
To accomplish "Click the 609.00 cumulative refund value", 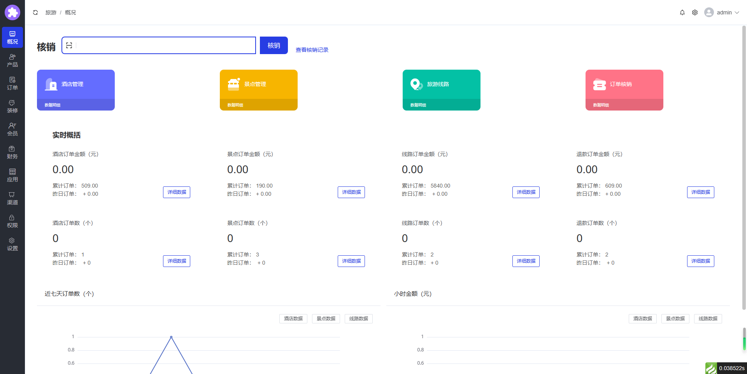I will point(614,186).
